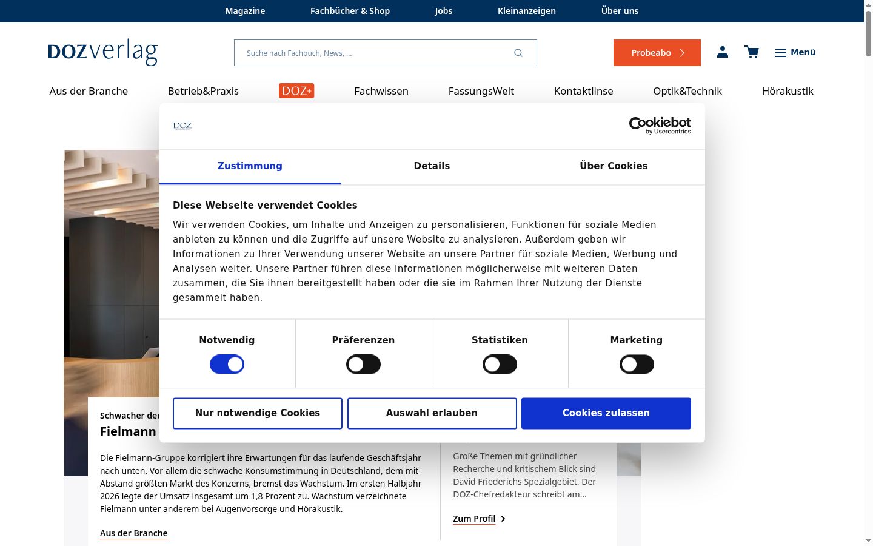Click the Probeabo button
The image size is (873, 546).
tap(657, 53)
